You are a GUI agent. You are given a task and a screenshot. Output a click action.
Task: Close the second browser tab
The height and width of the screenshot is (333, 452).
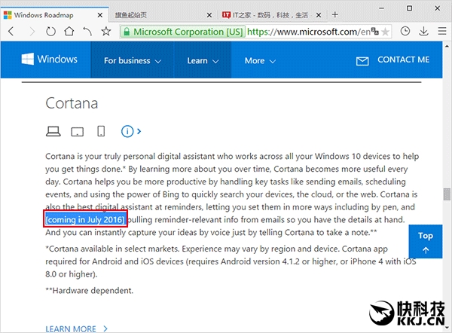click(x=209, y=15)
